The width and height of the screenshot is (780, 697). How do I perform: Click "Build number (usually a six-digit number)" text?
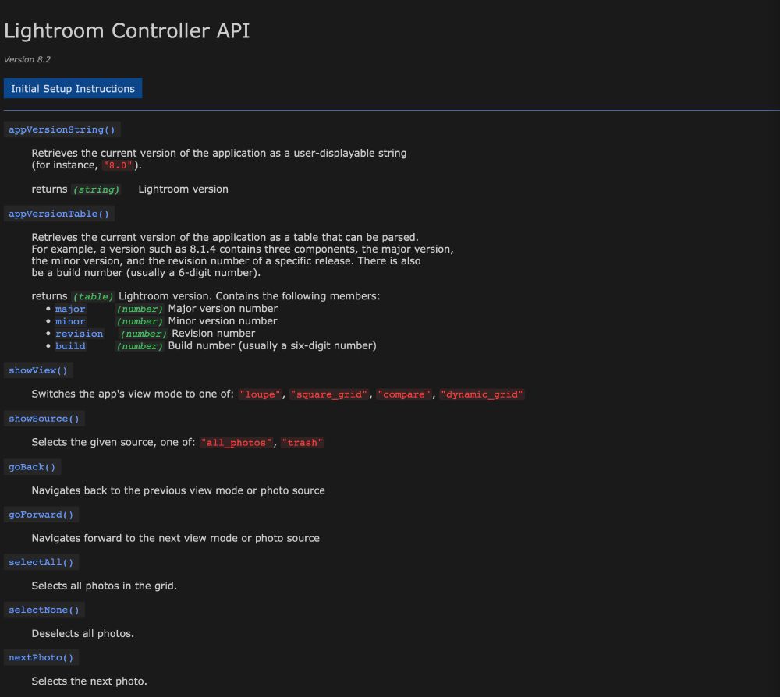pos(272,345)
